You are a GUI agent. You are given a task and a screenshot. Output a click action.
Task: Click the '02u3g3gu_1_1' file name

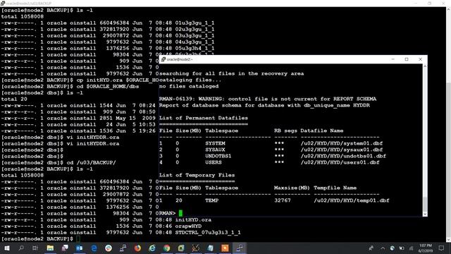coord(194,29)
